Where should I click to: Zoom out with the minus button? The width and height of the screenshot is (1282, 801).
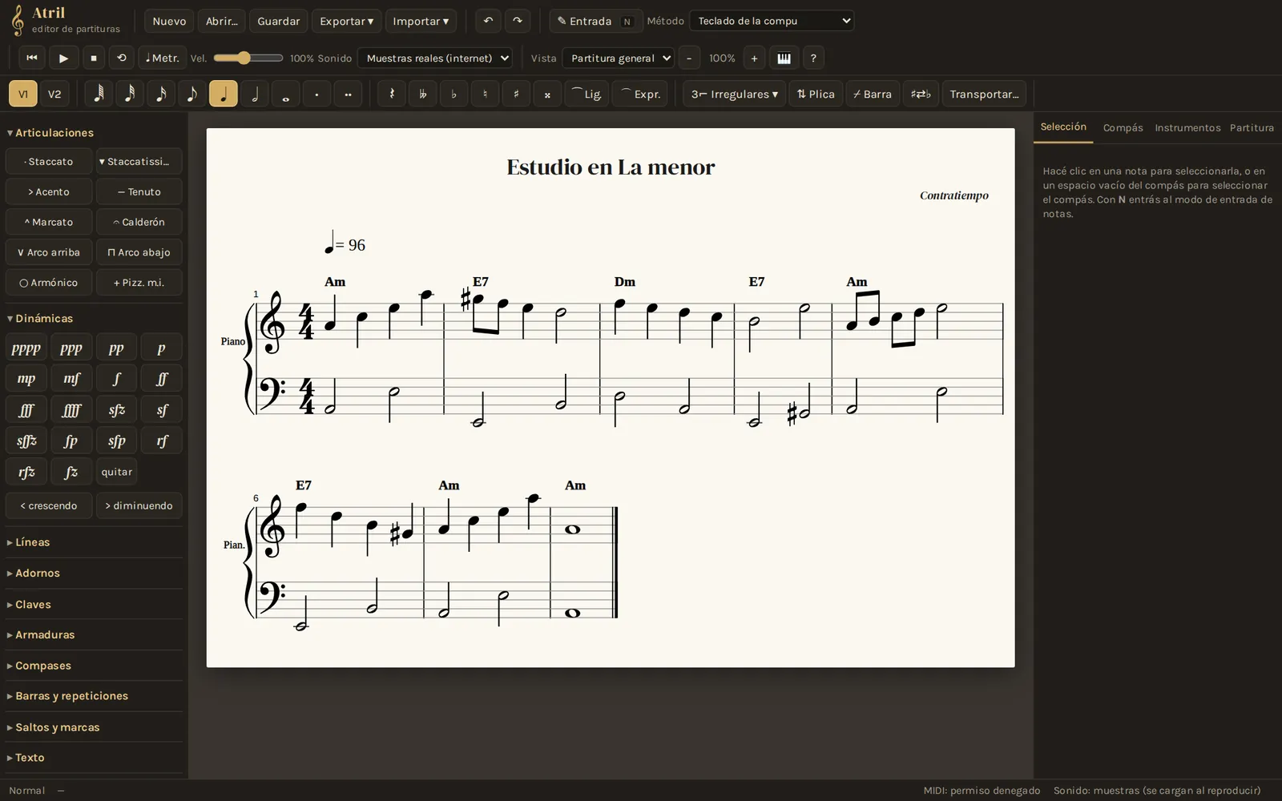(x=688, y=58)
